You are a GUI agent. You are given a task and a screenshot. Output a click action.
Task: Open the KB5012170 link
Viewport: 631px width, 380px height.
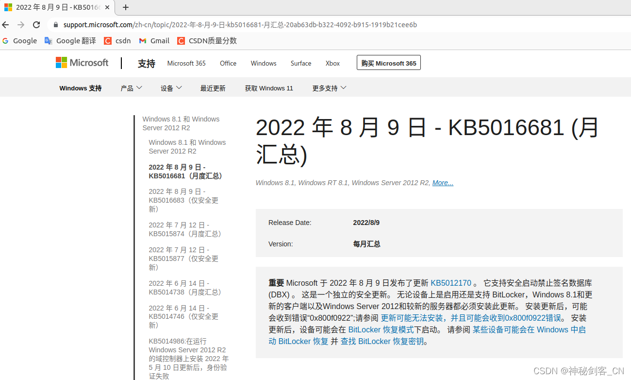tap(451, 283)
